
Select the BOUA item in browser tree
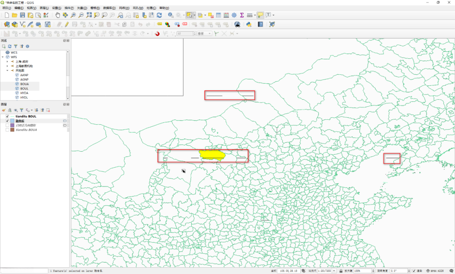point(24,84)
